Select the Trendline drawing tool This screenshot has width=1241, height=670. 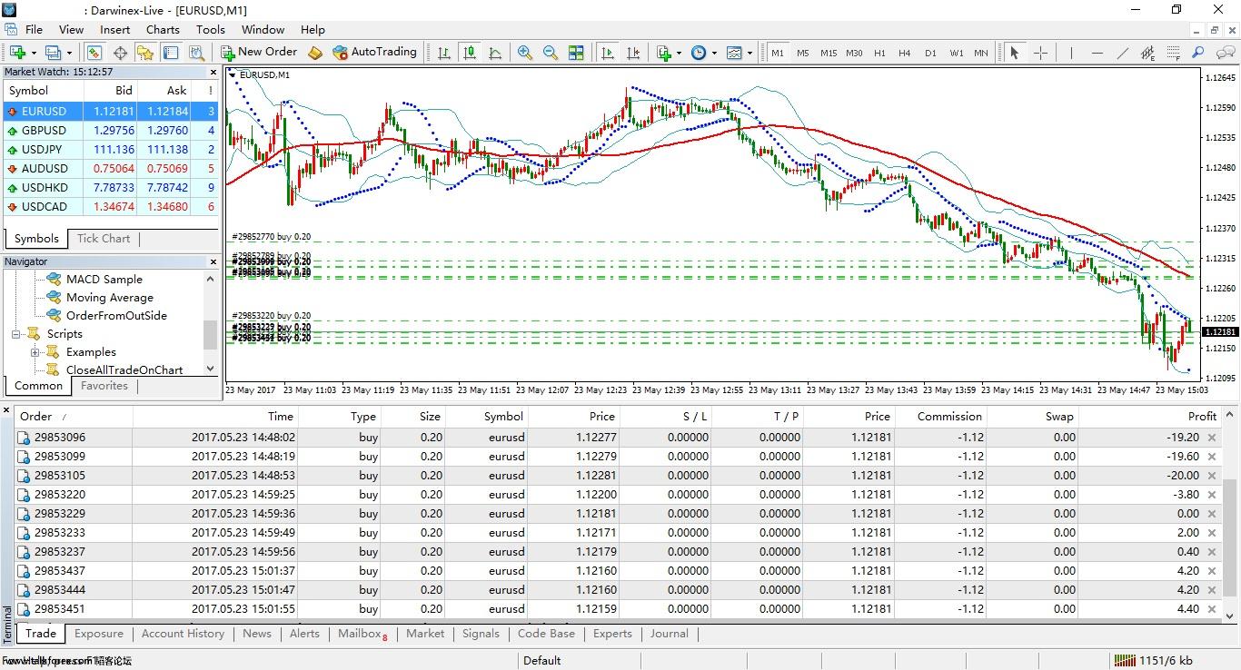coord(1123,53)
